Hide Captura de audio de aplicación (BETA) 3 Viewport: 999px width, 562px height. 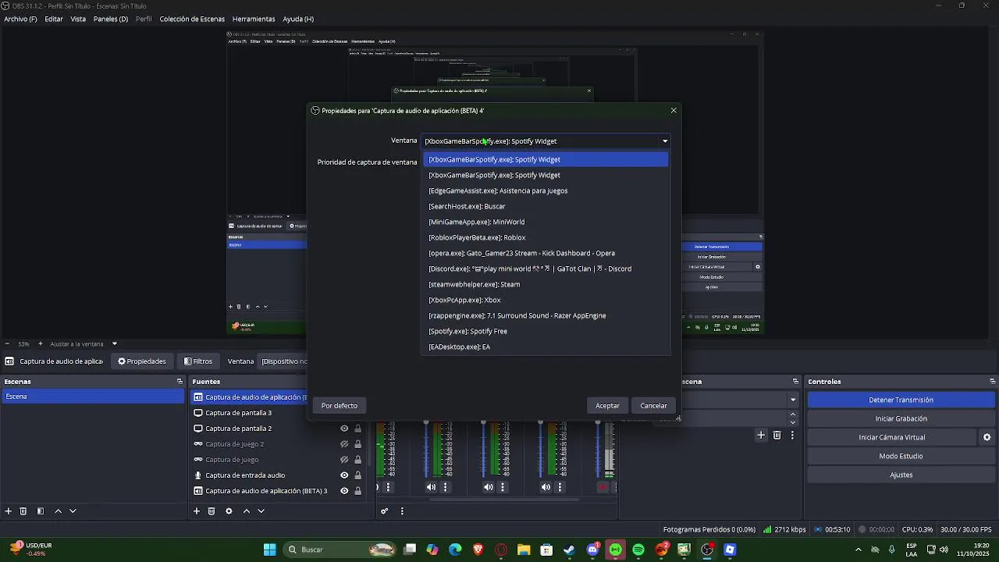pos(344,491)
